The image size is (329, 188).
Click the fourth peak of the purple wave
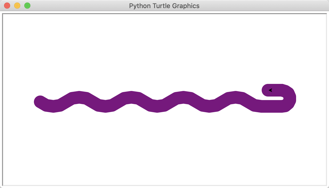click(x=236, y=97)
